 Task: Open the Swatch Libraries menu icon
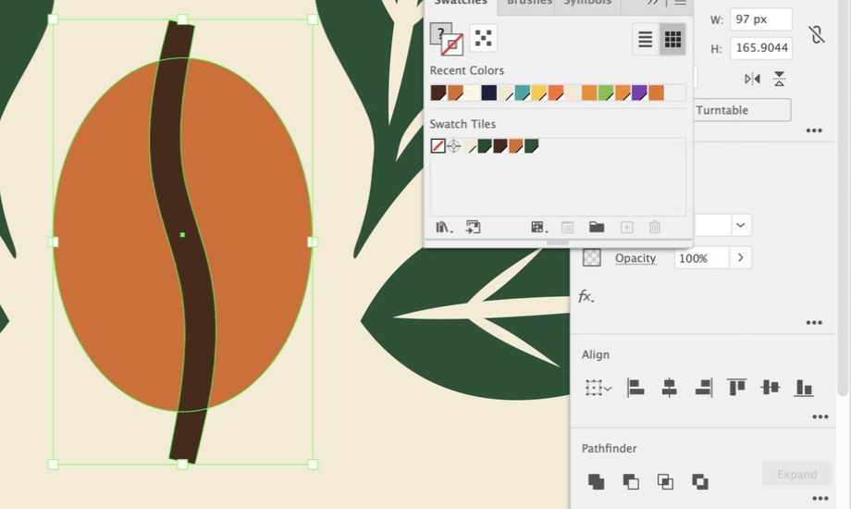pyautogui.click(x=444, y=227)
